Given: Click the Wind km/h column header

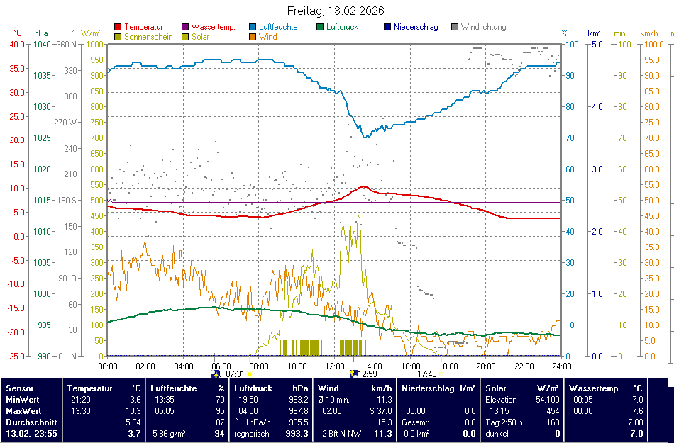Looking at the screenshot, I should tap(354, 388).
